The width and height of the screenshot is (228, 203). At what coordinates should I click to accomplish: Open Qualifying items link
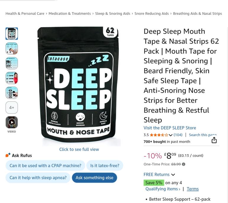(163, 189)
